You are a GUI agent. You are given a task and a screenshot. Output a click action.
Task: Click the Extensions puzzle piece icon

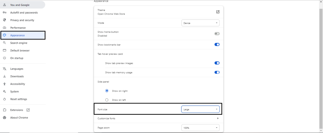tap(4, 110)
